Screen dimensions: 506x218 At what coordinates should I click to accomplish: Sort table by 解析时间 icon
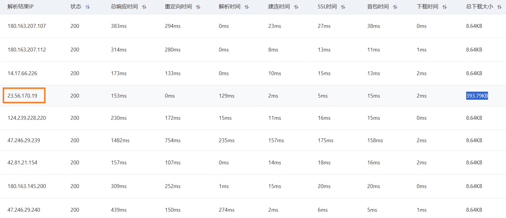pos(247,7)
